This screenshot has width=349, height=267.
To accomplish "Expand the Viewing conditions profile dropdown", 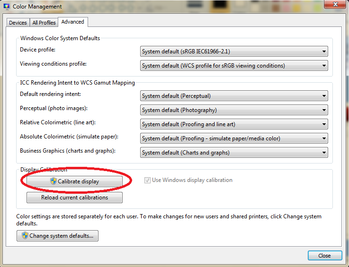I will point(234,66).
